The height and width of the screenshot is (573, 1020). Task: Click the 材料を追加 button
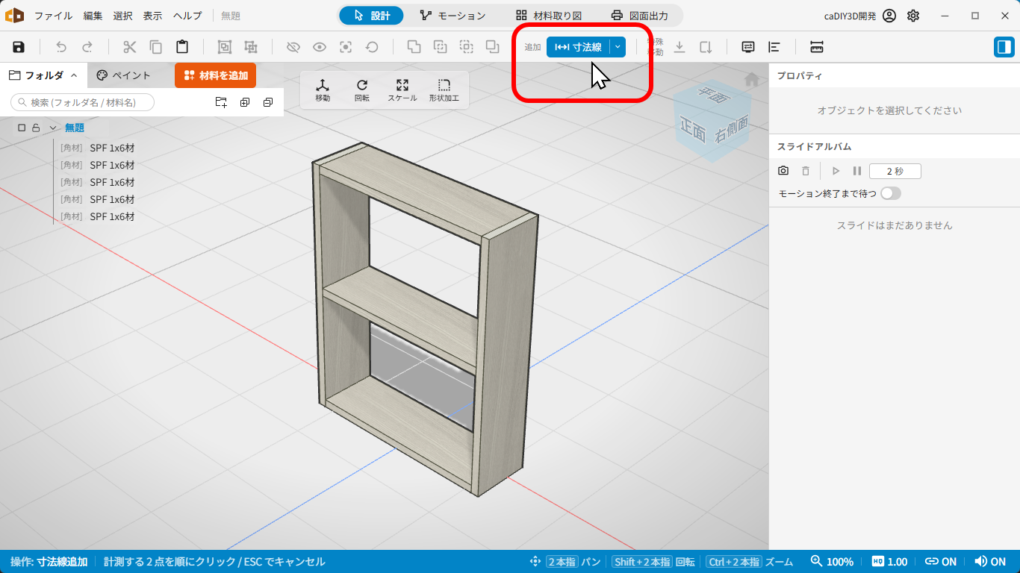(x=215, y=75)
